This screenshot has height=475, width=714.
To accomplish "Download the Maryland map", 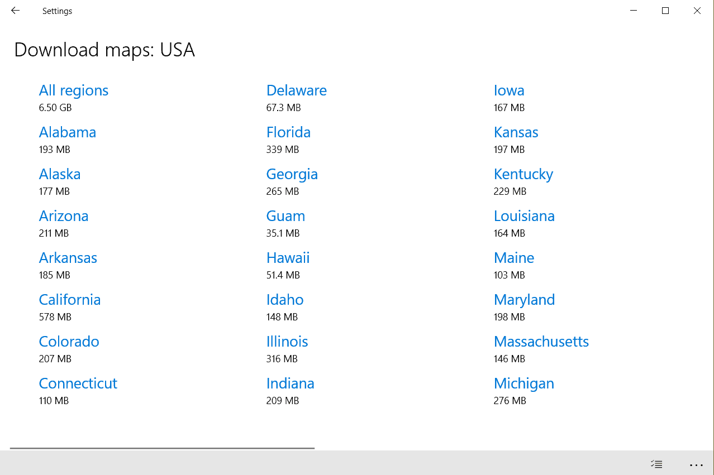I will point(524,300).
